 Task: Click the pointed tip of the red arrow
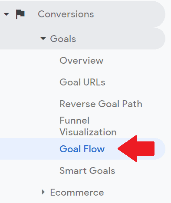point(119,149)
